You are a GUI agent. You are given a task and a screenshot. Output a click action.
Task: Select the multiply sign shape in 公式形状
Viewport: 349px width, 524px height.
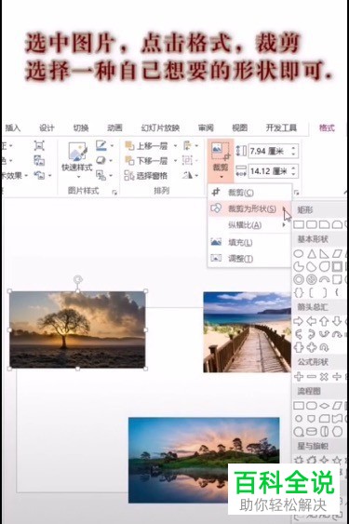(324, 377)
